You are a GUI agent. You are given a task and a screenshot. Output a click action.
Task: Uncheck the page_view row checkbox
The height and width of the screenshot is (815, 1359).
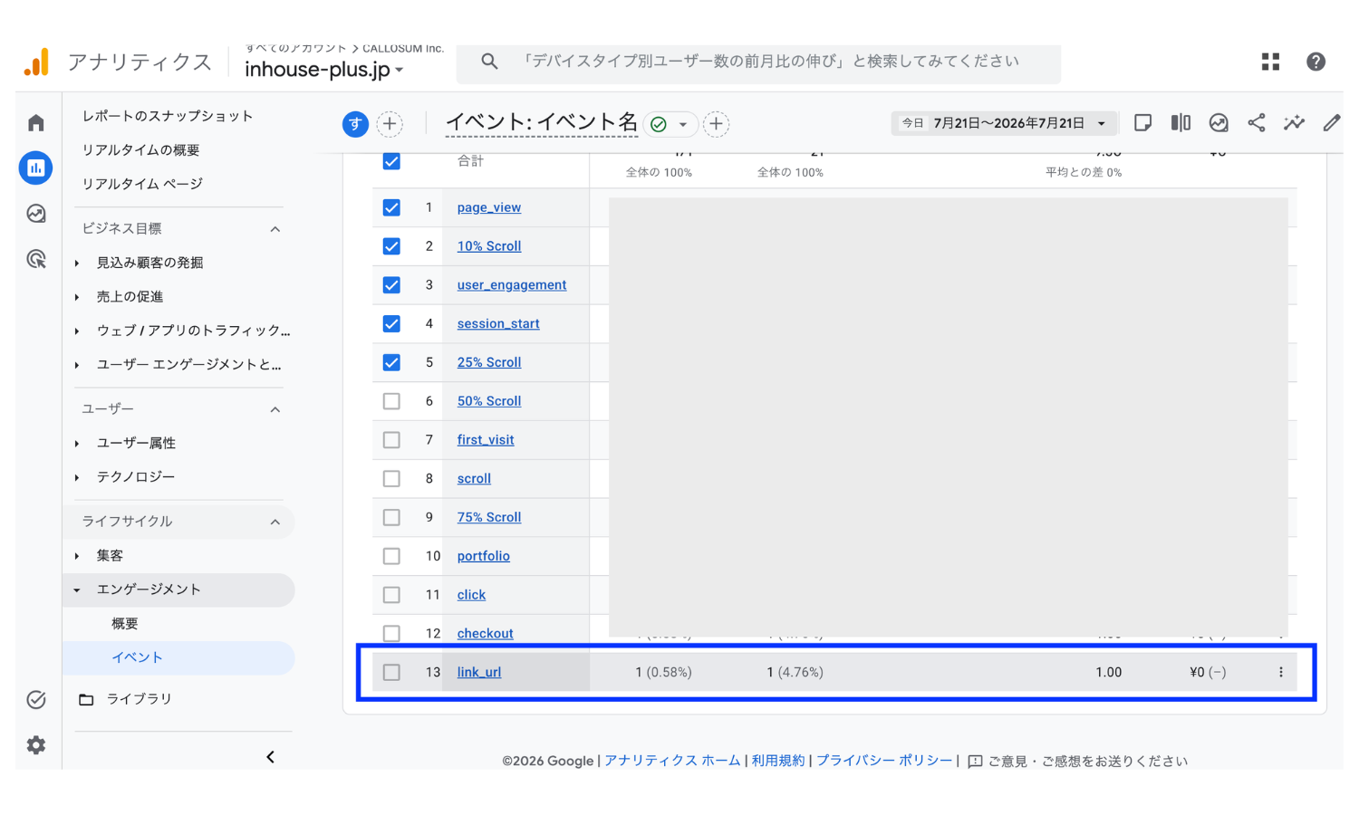pyautogui.click(x=391, y=207)
